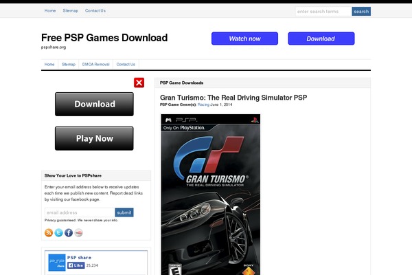Open the Facebook round icon
The width and height of the screenshot is (412, 275).
click(x=69, y=232)
